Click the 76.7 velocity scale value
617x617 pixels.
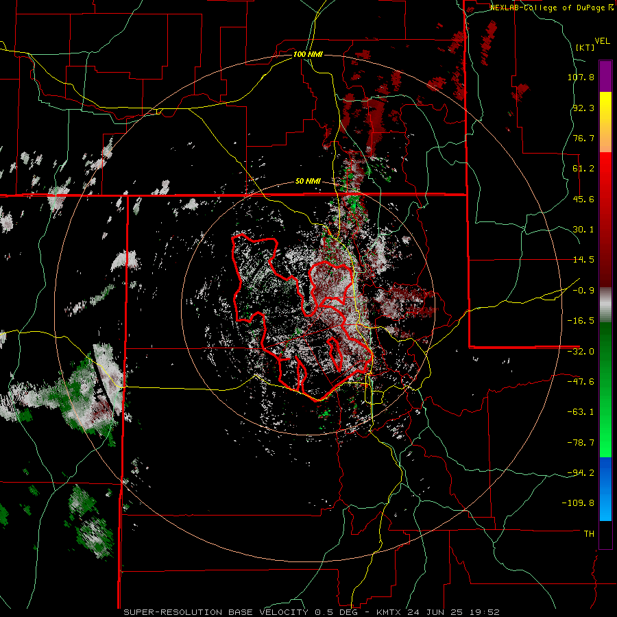coord(583,138)
